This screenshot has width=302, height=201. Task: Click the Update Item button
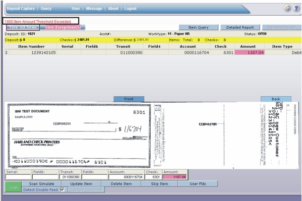pos(81,184)
